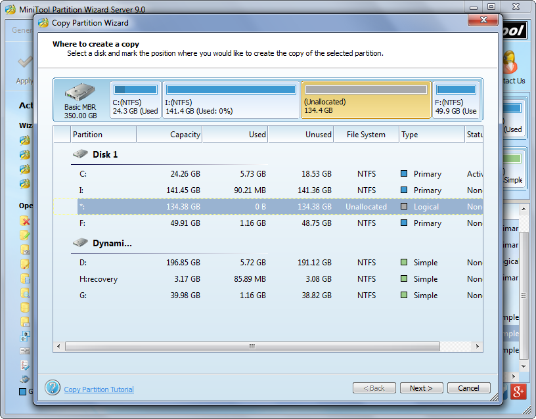Click the checklist properties icon in sidebar
The image size is (536, 419).
(x=25, y=365)
